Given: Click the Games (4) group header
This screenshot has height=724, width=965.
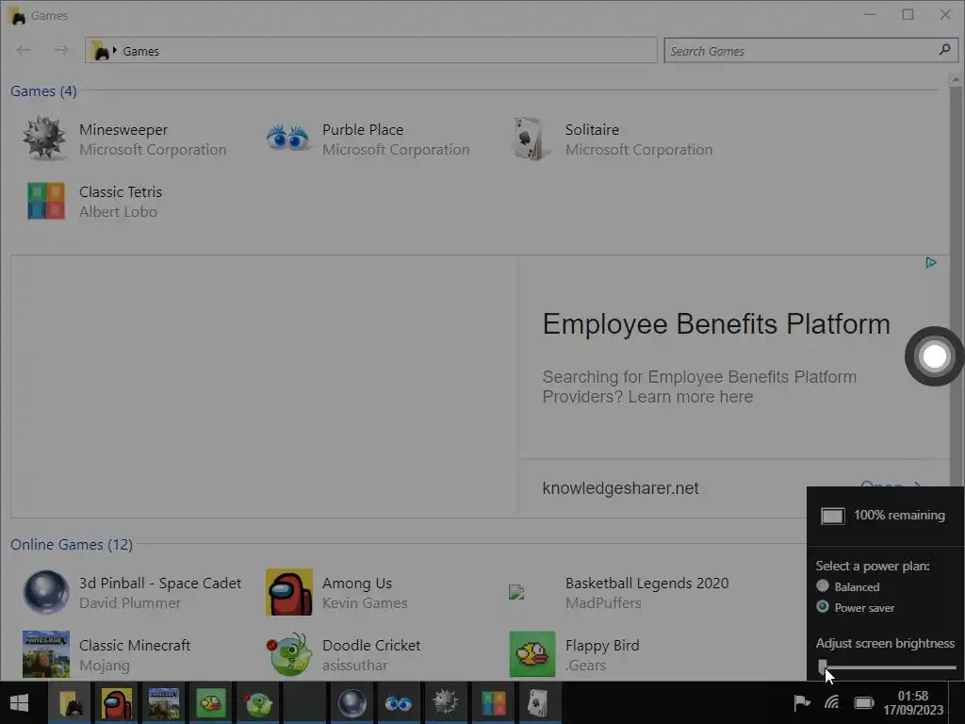Looking at the screenshot, I should [x=43, y=91].
